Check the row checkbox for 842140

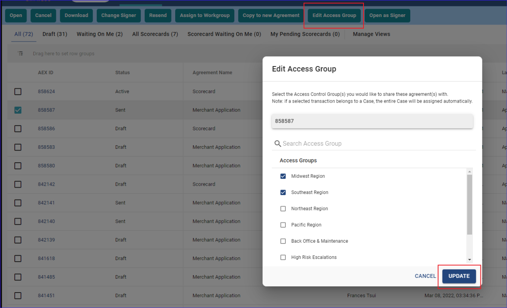click(18, 221)
